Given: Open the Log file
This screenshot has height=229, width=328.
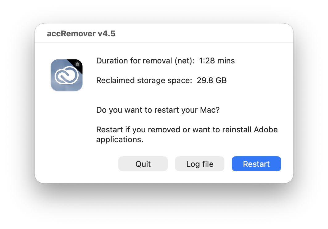Looking at the screenshot, I should 199,164.
